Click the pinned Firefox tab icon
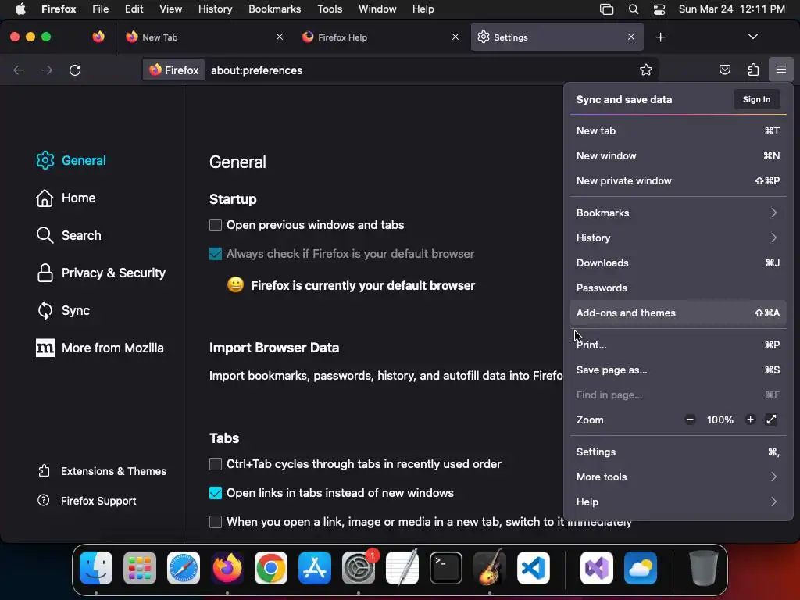The width and height of the screenshot is (800, 600). coord(98,37)
